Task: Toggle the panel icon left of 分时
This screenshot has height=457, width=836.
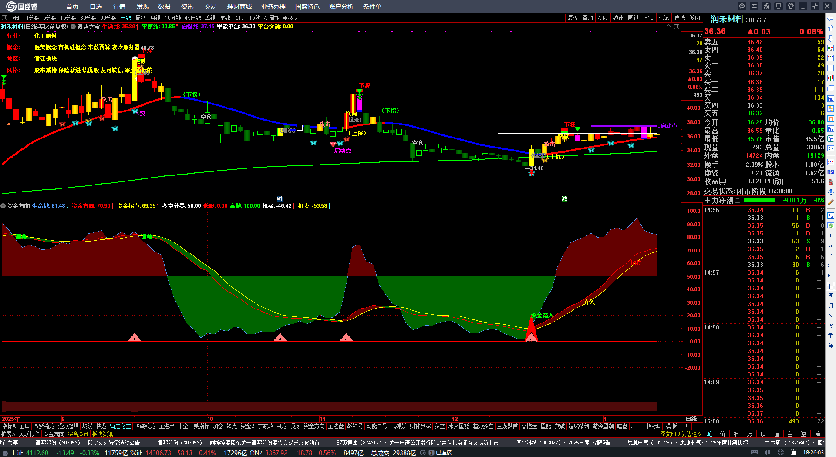Action: click(x=4, y=18)
